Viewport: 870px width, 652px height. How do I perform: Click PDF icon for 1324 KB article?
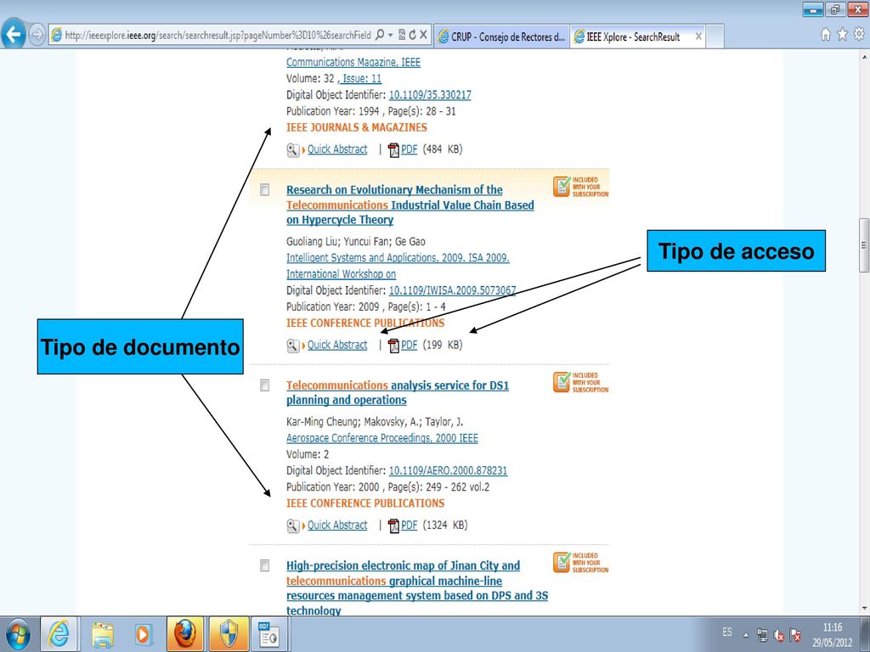(x=393, y=526)
